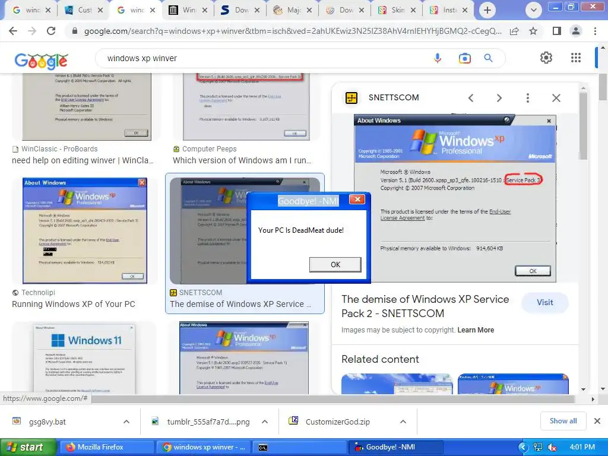Click the browser forward arrow

coord(32,31)
